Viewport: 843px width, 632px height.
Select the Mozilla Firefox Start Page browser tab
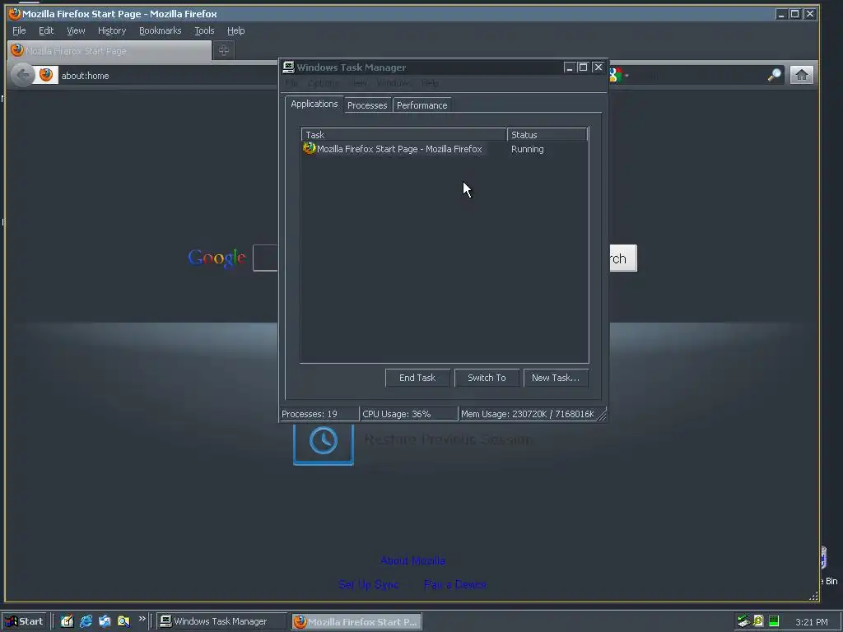point(109,51)
